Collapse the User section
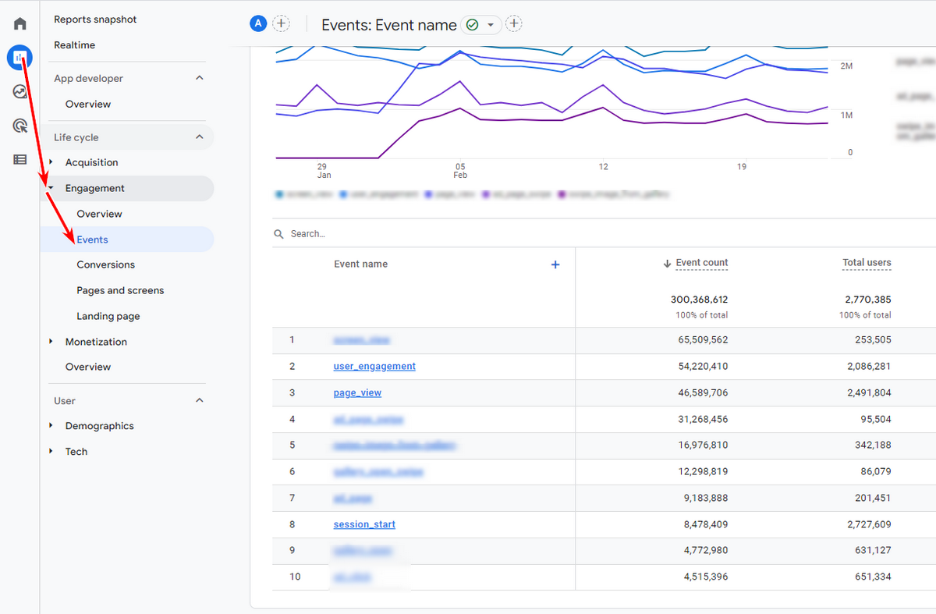936x614 pixels. click(200, 400)
